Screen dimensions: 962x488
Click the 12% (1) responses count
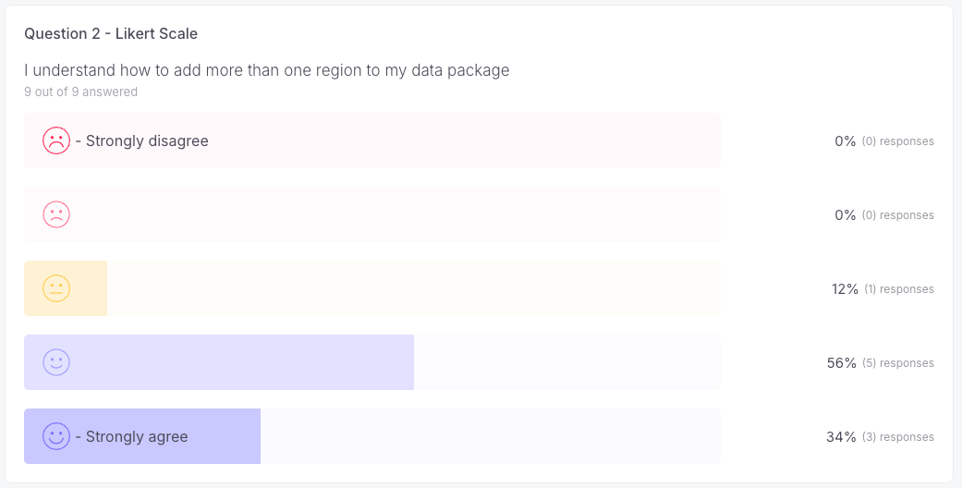click(883, 289)
